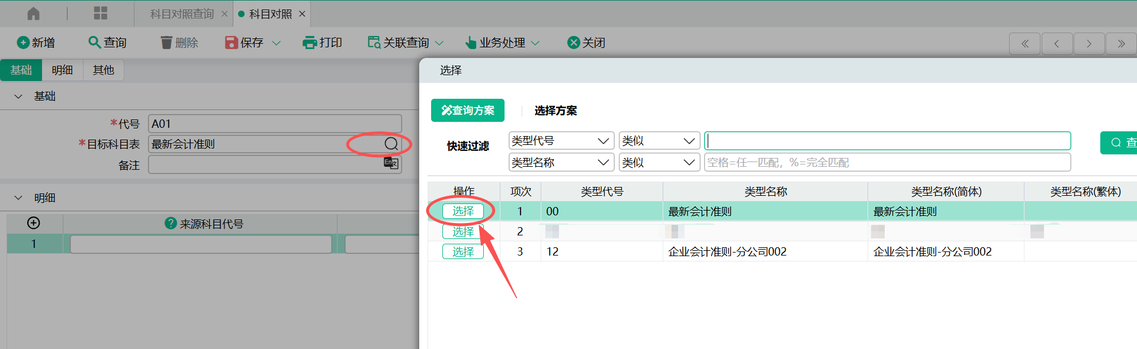Click the home icon in the top bar
The width and height of the screenshot is (1137, 349).
click(34, 14)
